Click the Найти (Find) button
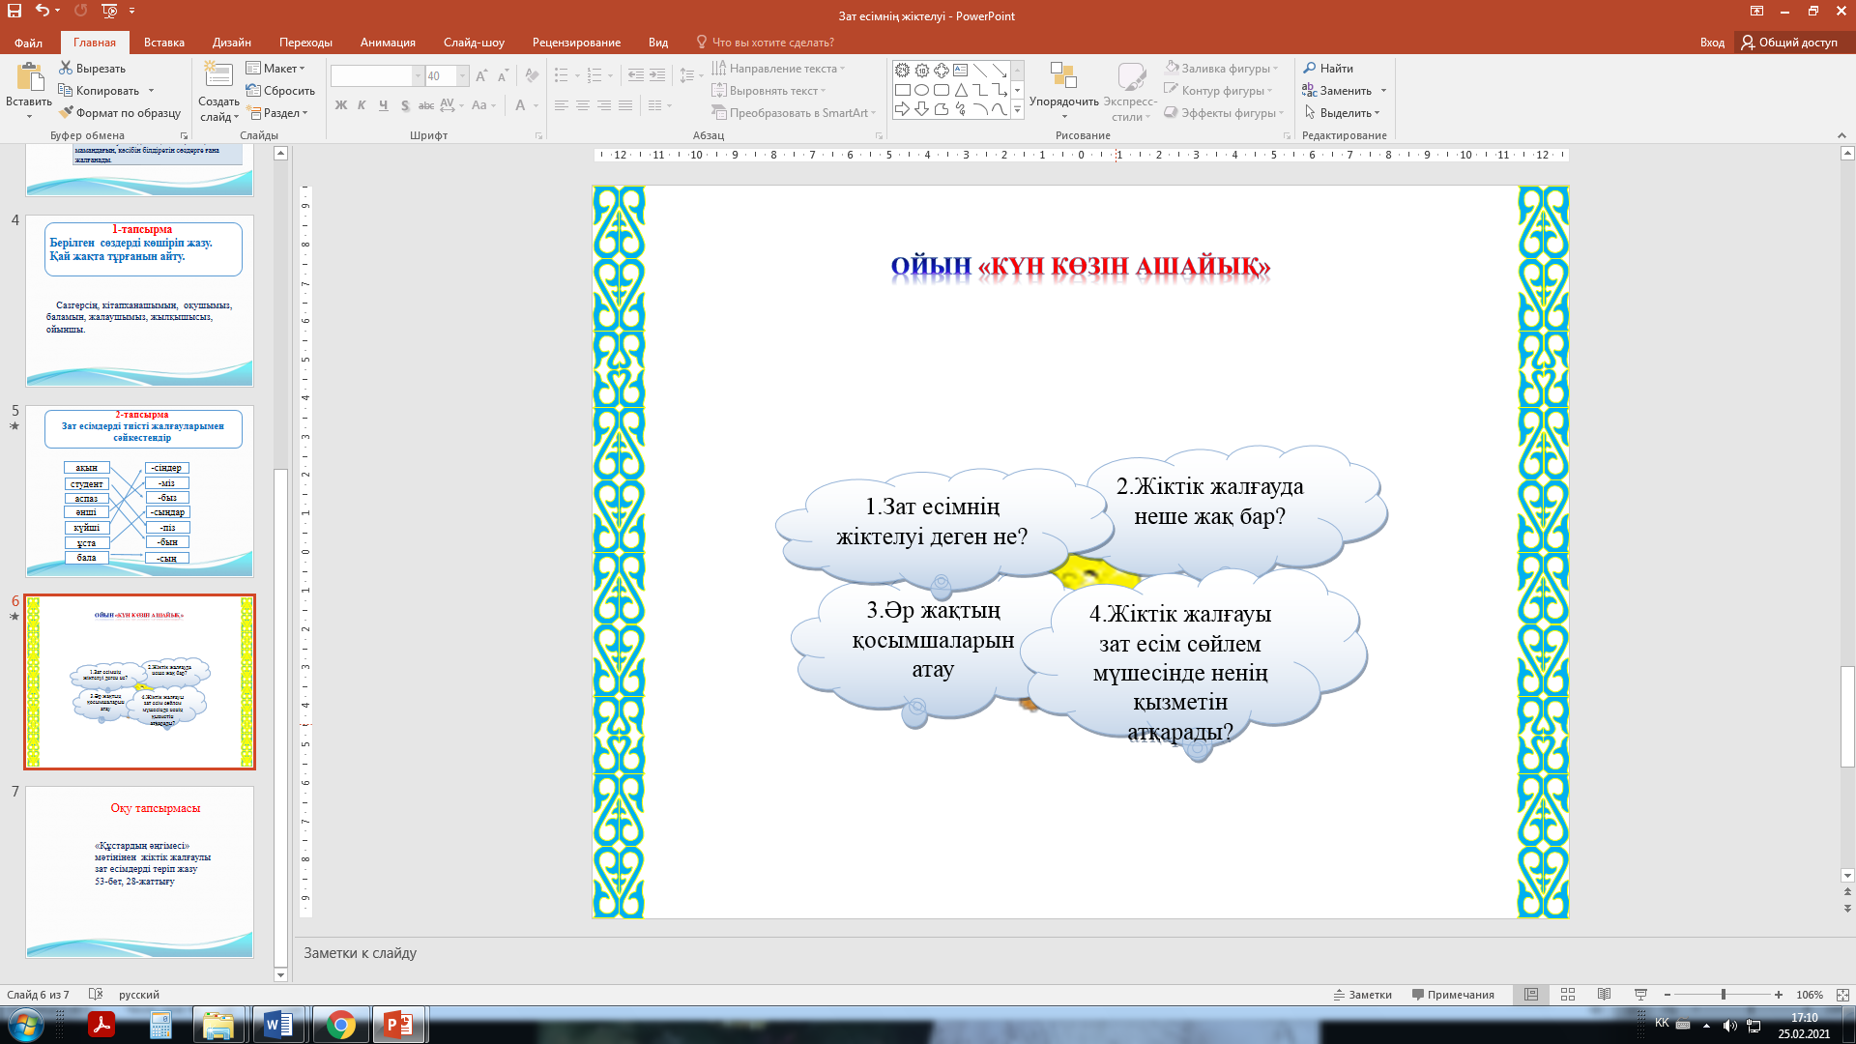This screenshot has height=1044, width=1856. coord(1328,69)
